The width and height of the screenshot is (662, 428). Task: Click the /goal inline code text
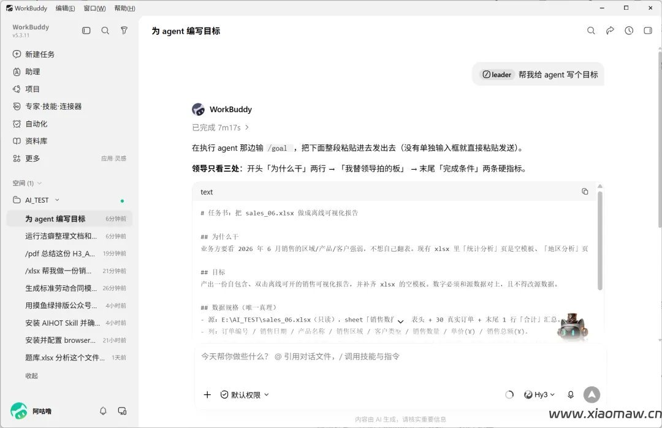coord(279,148)
